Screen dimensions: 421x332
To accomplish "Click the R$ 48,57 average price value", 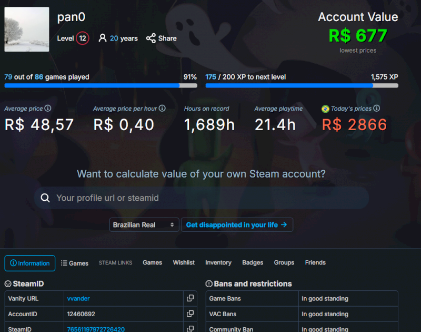I will coord(39,125).
